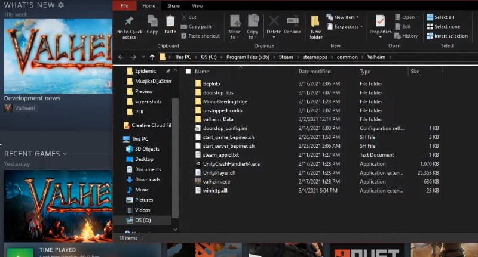Switch to the Share ribbon tab

tap(173, 6)
